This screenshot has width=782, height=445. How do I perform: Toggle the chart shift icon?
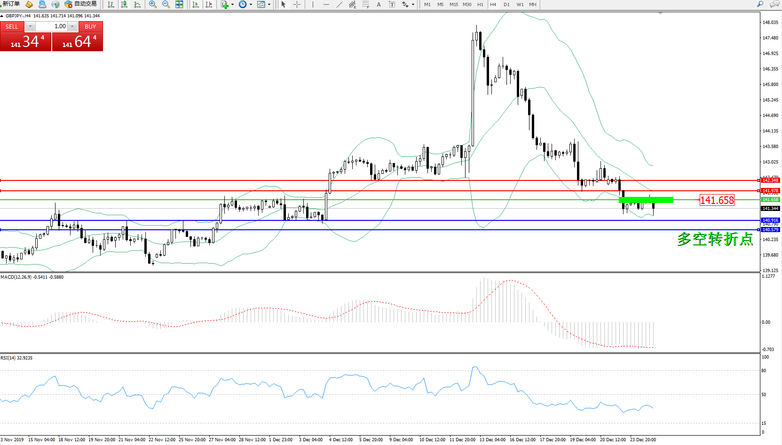pyautogui.click(x=209, y=4)
